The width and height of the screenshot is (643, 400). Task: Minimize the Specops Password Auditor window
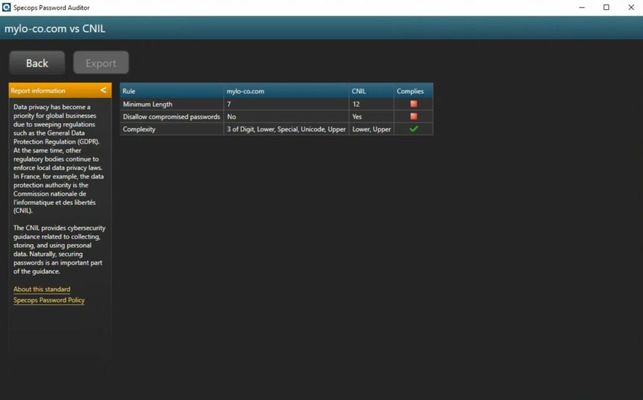tap(582, 8)
